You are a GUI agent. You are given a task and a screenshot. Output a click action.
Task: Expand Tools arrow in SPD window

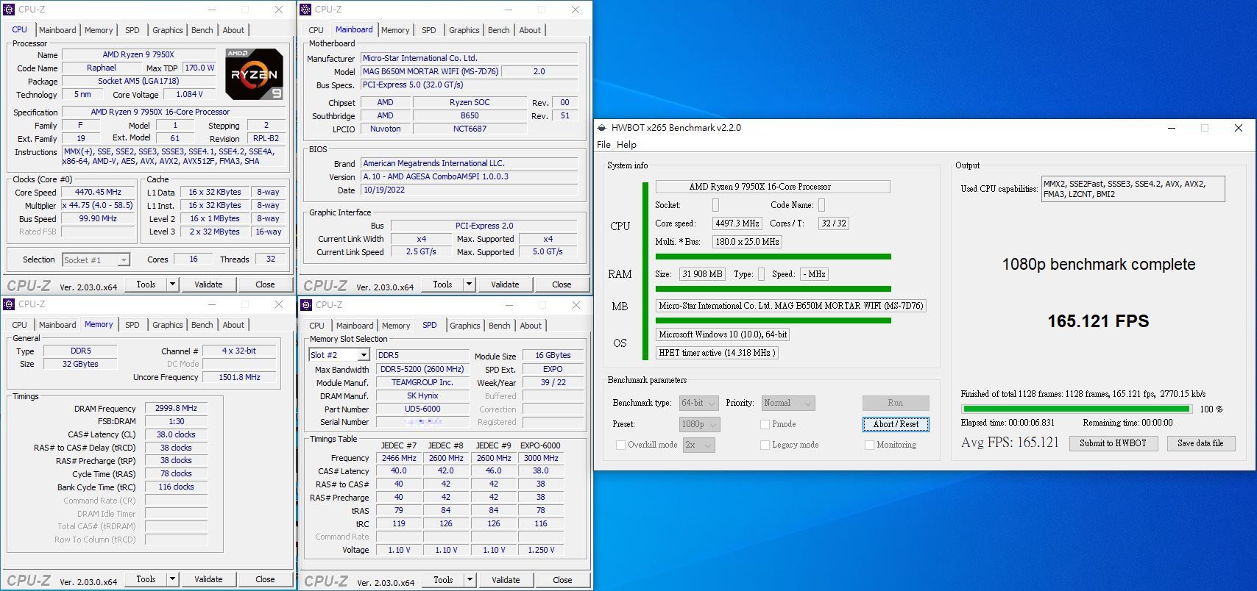click(x=470, y=580)
